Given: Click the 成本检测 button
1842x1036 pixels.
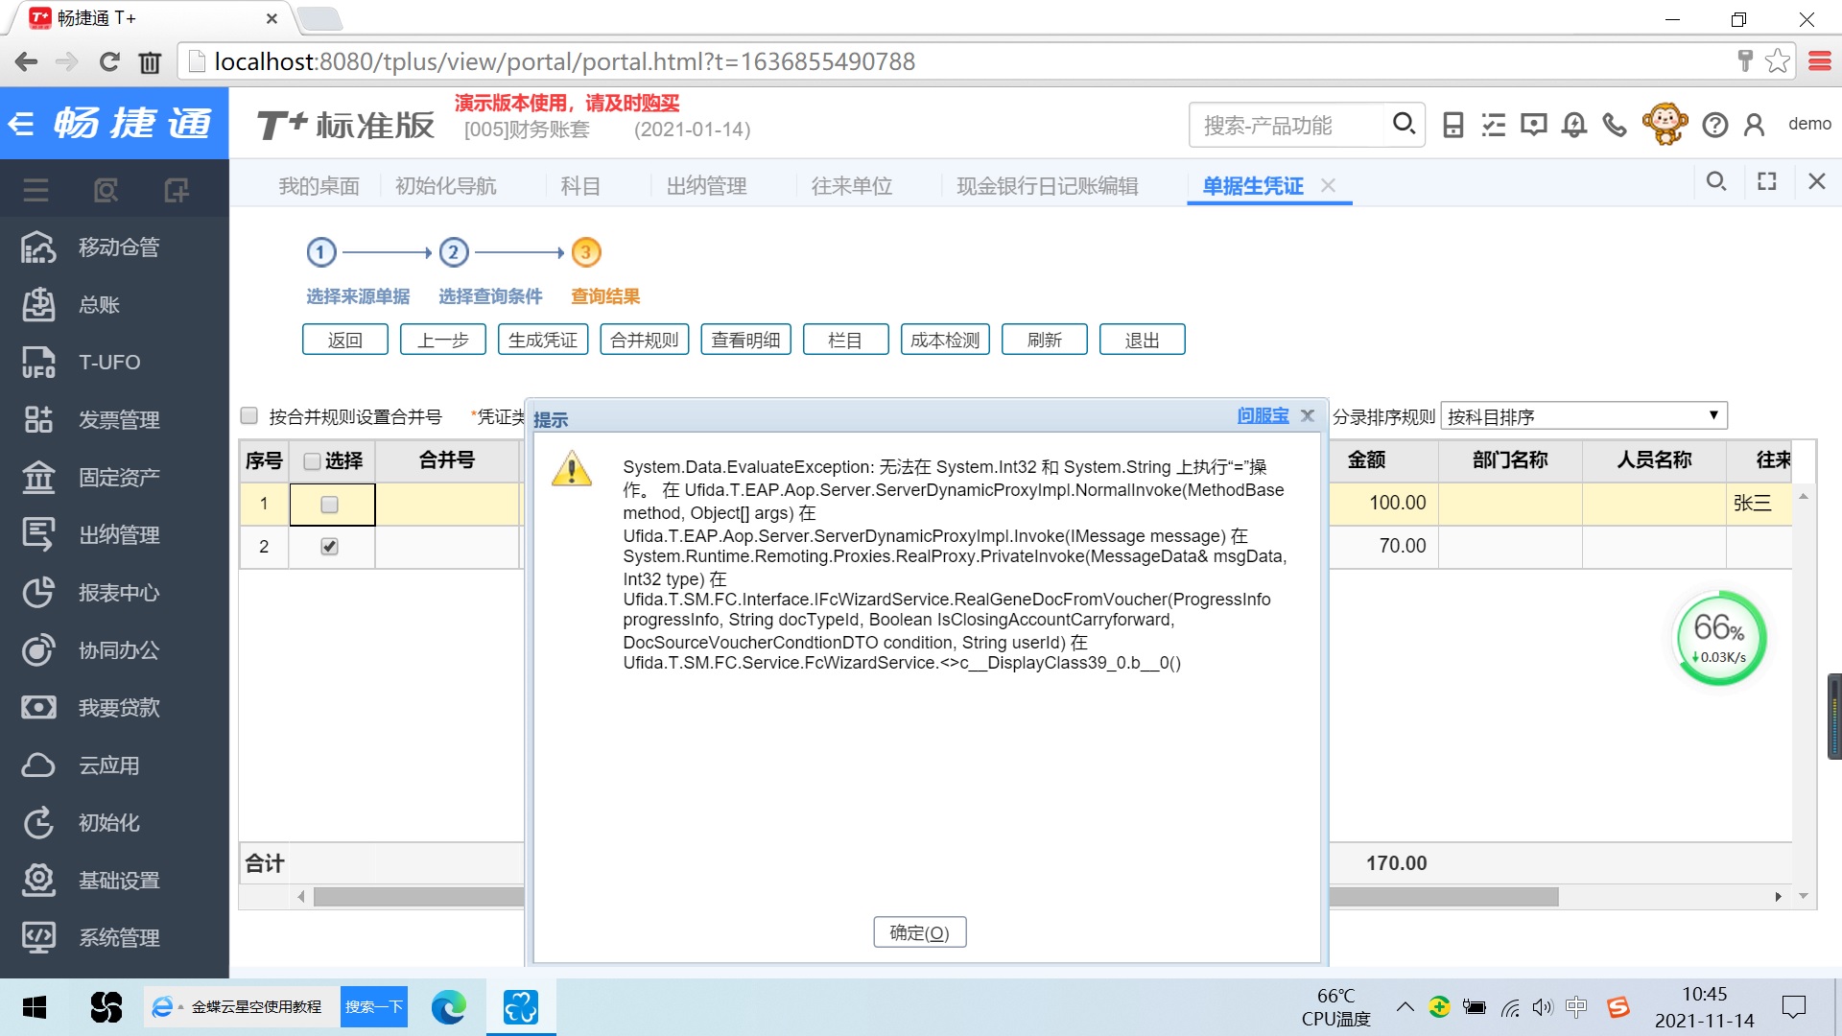Looking at the screenshot, I should click(x=945, y=340).
